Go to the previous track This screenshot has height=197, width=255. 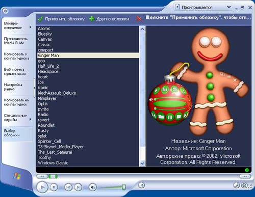68,187
